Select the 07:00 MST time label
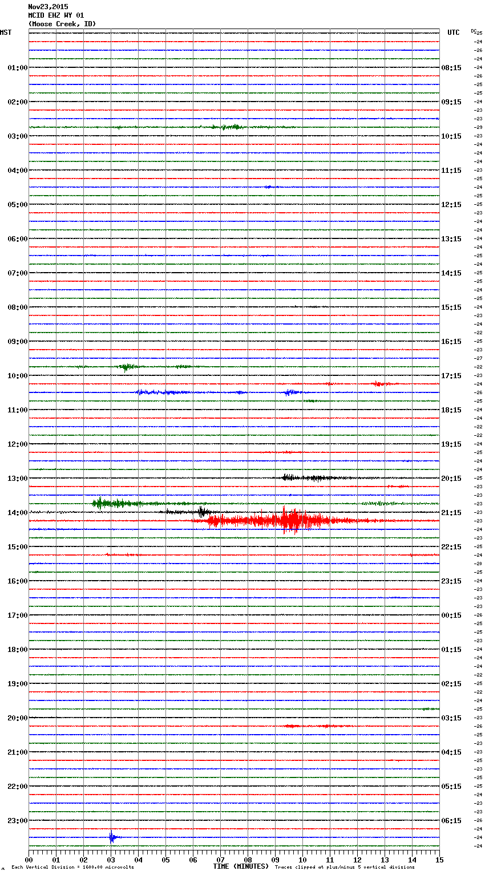485x875 pixels. [17, 273]
